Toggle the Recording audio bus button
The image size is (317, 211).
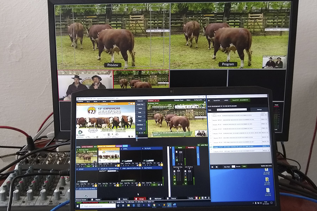click(x=191, y=147)
